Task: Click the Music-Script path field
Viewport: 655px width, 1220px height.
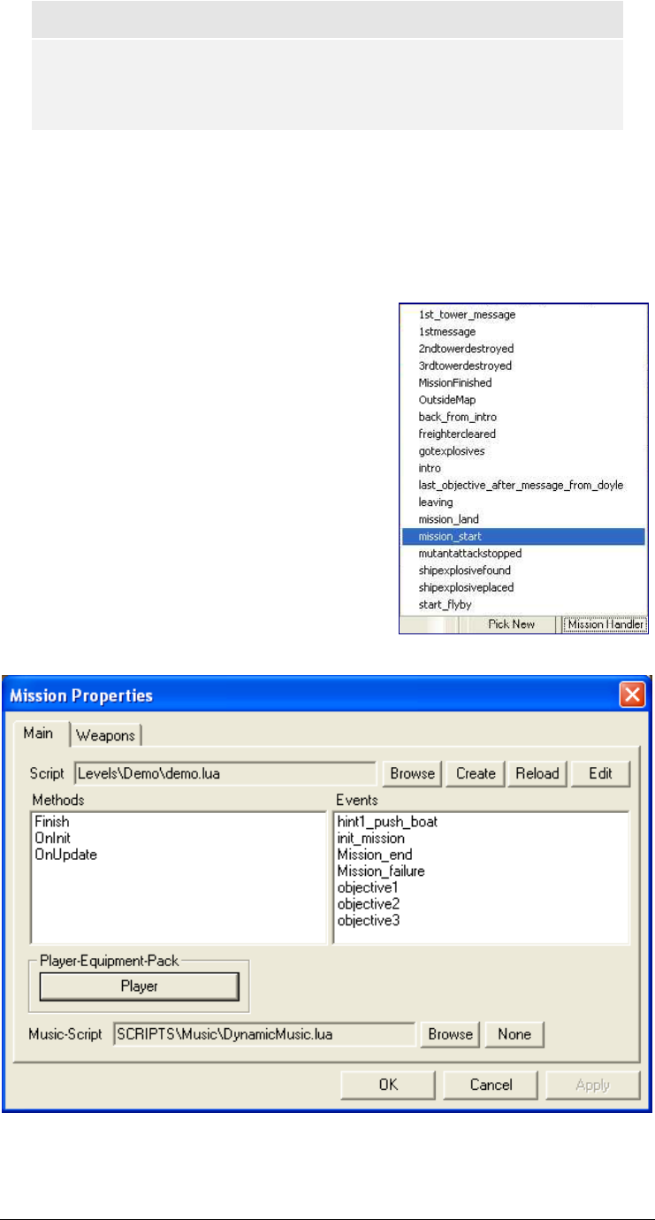Action: (264, 1034)
